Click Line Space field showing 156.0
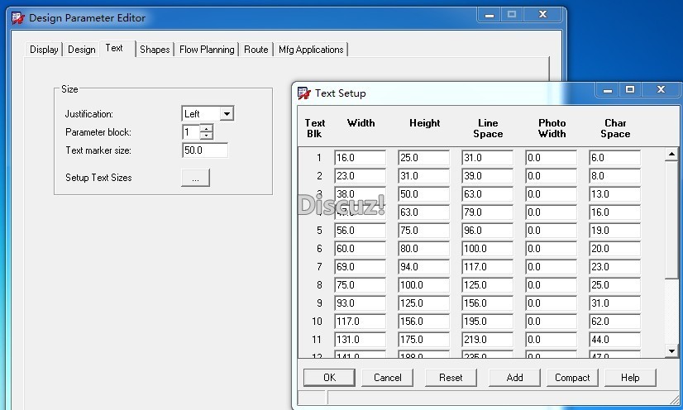This screenshot has height=410, width=683. (x=487, y=303)
